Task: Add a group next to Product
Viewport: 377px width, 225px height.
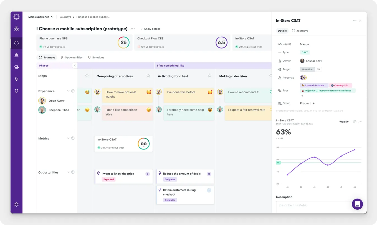Action: click(314, 103)
